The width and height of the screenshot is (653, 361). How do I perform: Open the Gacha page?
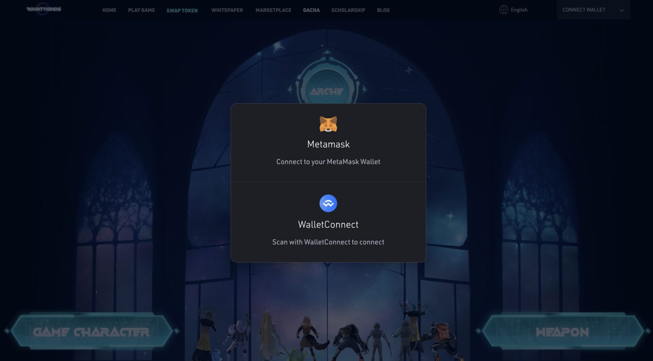tap(311, 10)
